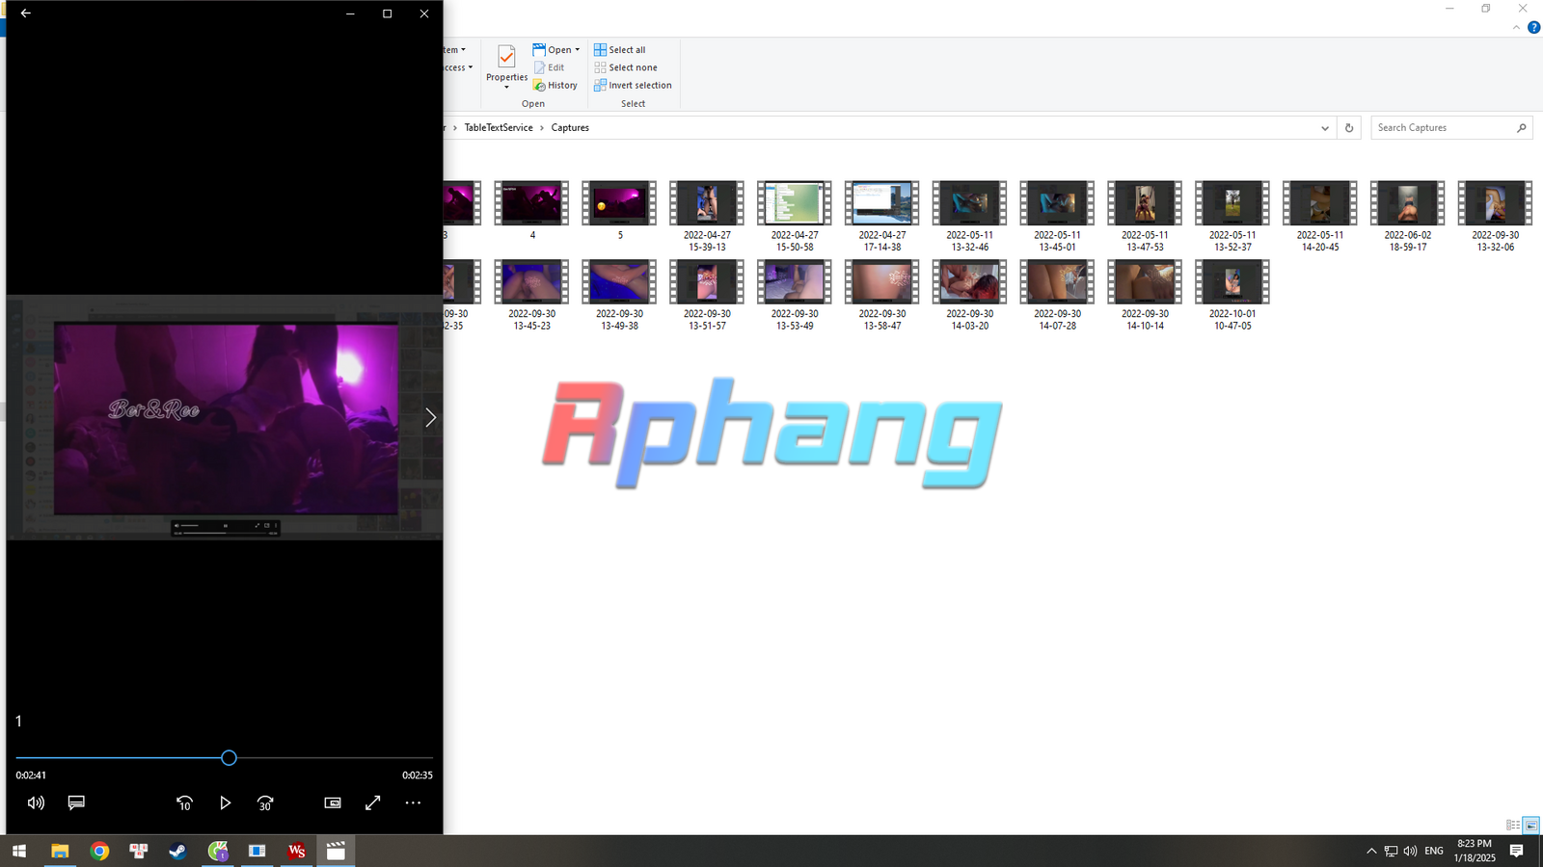
Task: Select the video 2022-09-30 13-53-49
Action: click(795, 295)
